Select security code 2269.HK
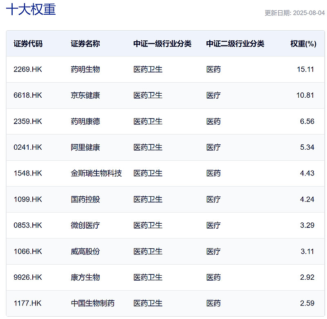The width and height of the screenshot is (327, 319). (x=28, y=69)
